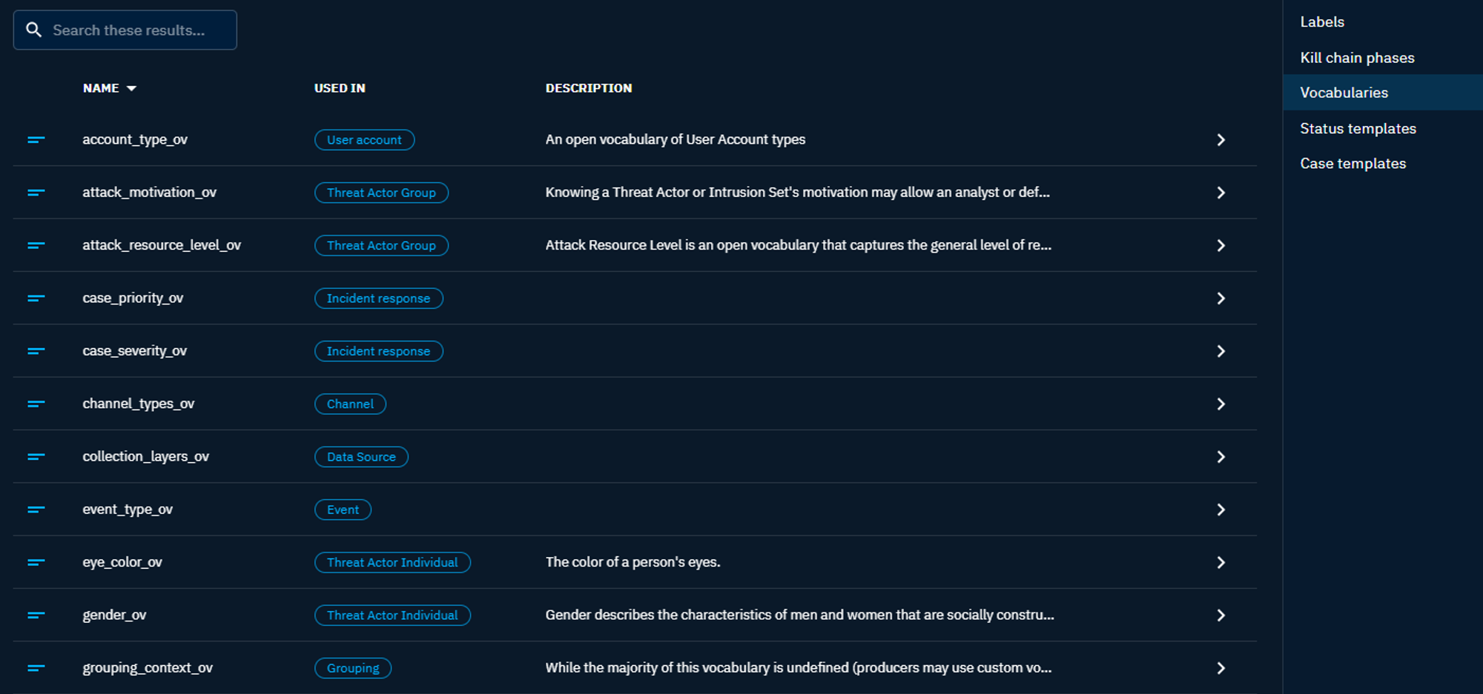Click the Data Source tag chip
This screenshot has height=694, width=1483.
(361, 457)
